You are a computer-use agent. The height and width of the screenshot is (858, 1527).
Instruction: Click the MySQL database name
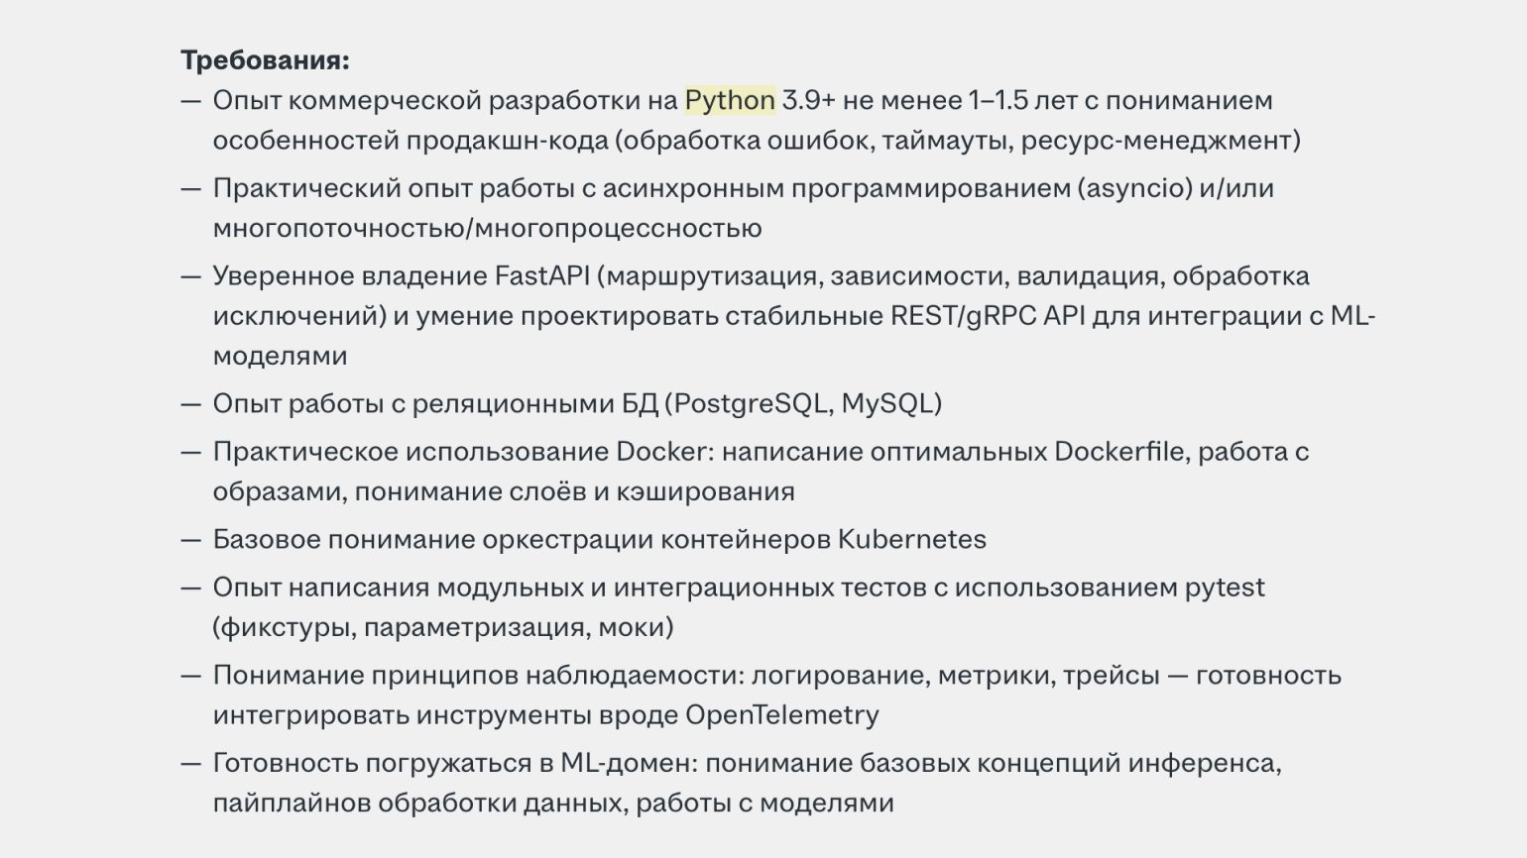tap(887, 404)
